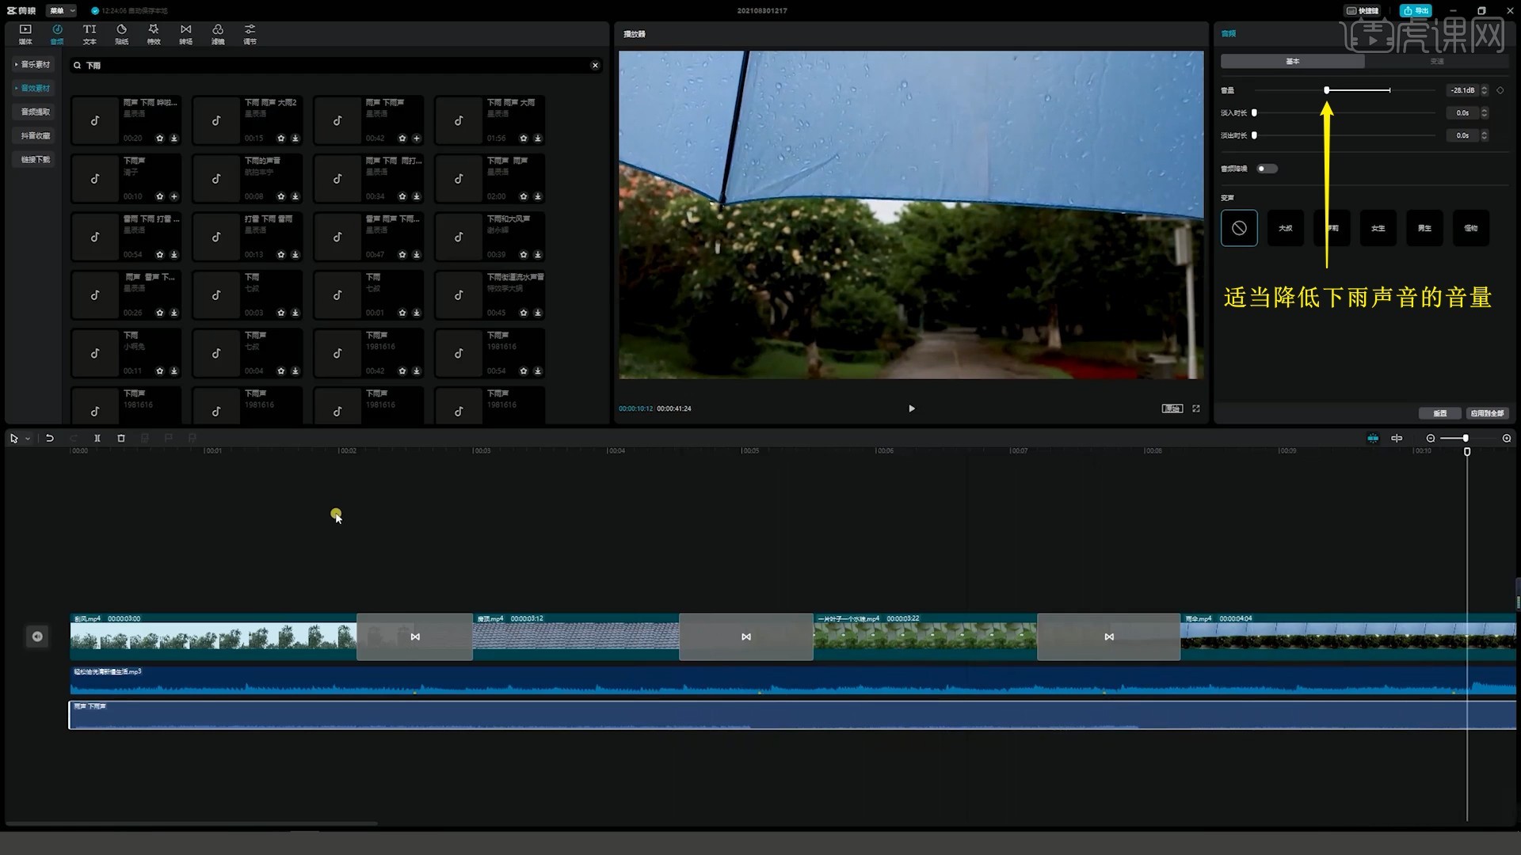Open the 快捷键 shortcuts panel
Image resolution: width=1521 pixels, height=855 pixels.
(1363, 10)
